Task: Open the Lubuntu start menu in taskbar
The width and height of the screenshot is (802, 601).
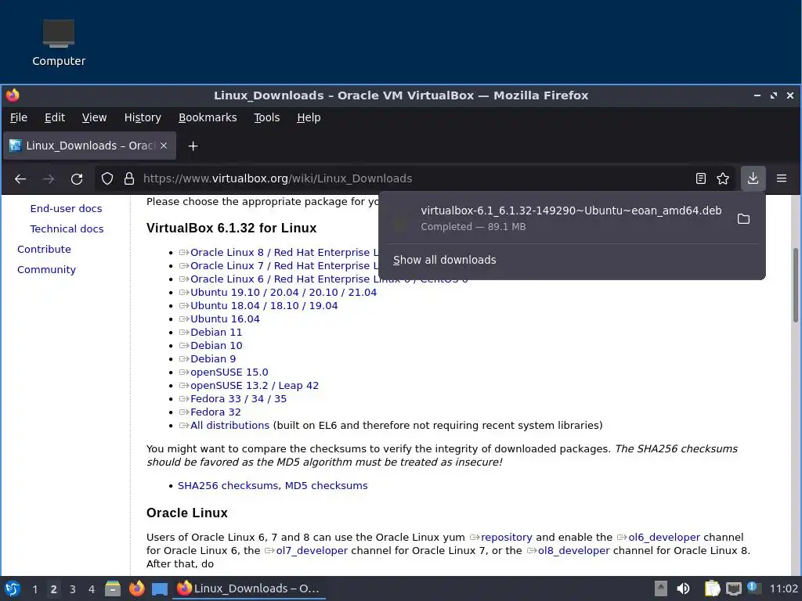Action: 13,588
